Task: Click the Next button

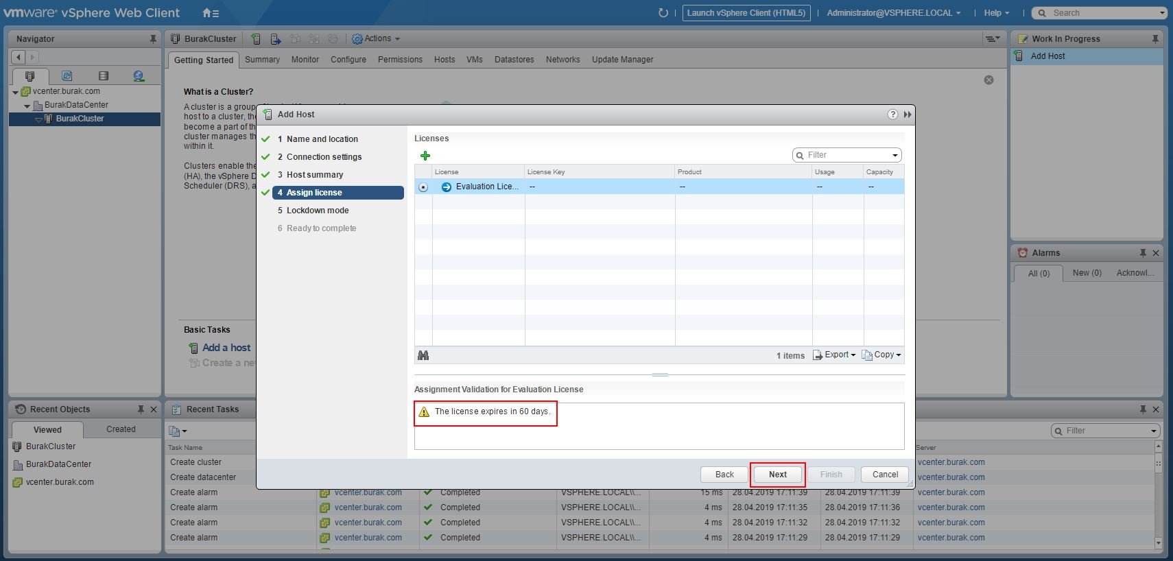Action: [x=778, y=475]
